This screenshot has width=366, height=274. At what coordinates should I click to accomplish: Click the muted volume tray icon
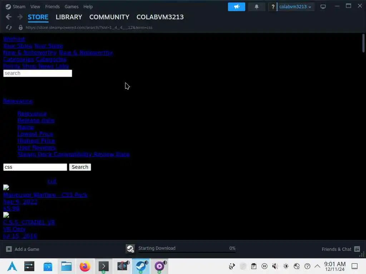(275, 266)
